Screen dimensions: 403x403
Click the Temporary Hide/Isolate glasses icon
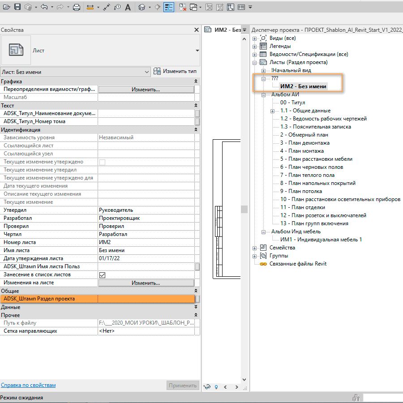(x=207, y=387)
